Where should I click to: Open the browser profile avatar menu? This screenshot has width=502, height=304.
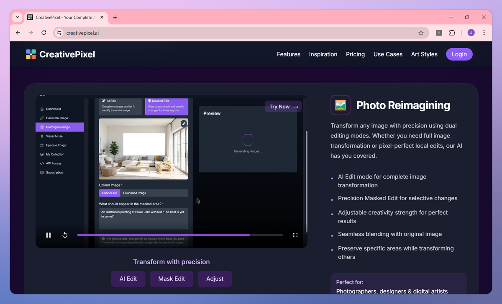point(471,32)
